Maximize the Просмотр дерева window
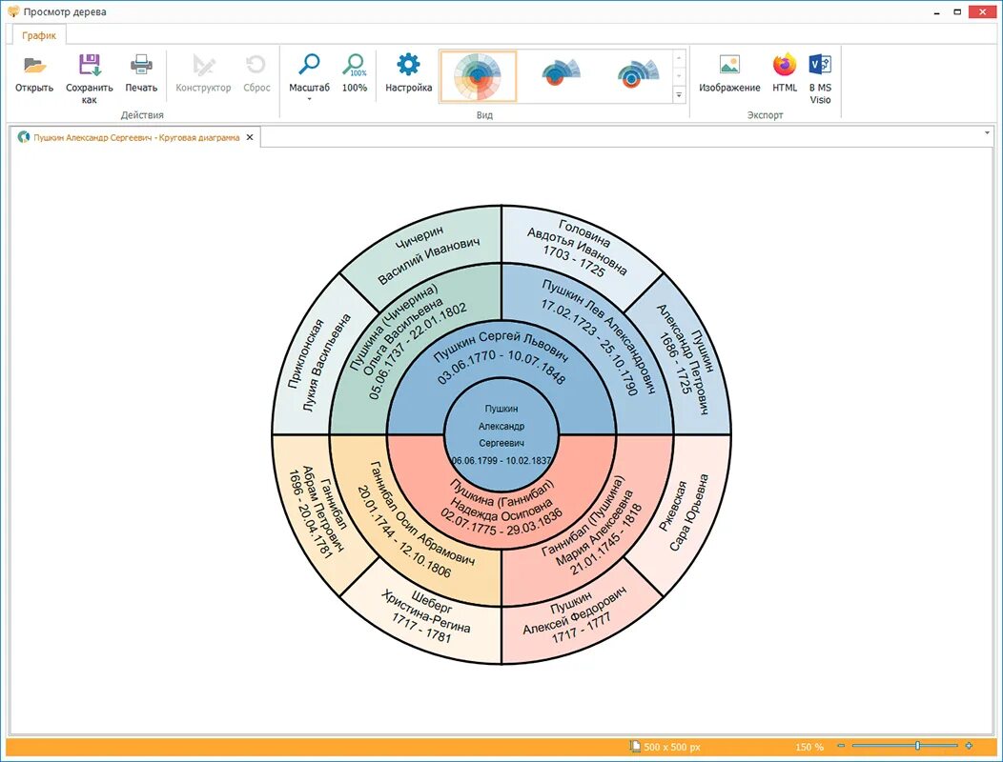 point(957,11)
